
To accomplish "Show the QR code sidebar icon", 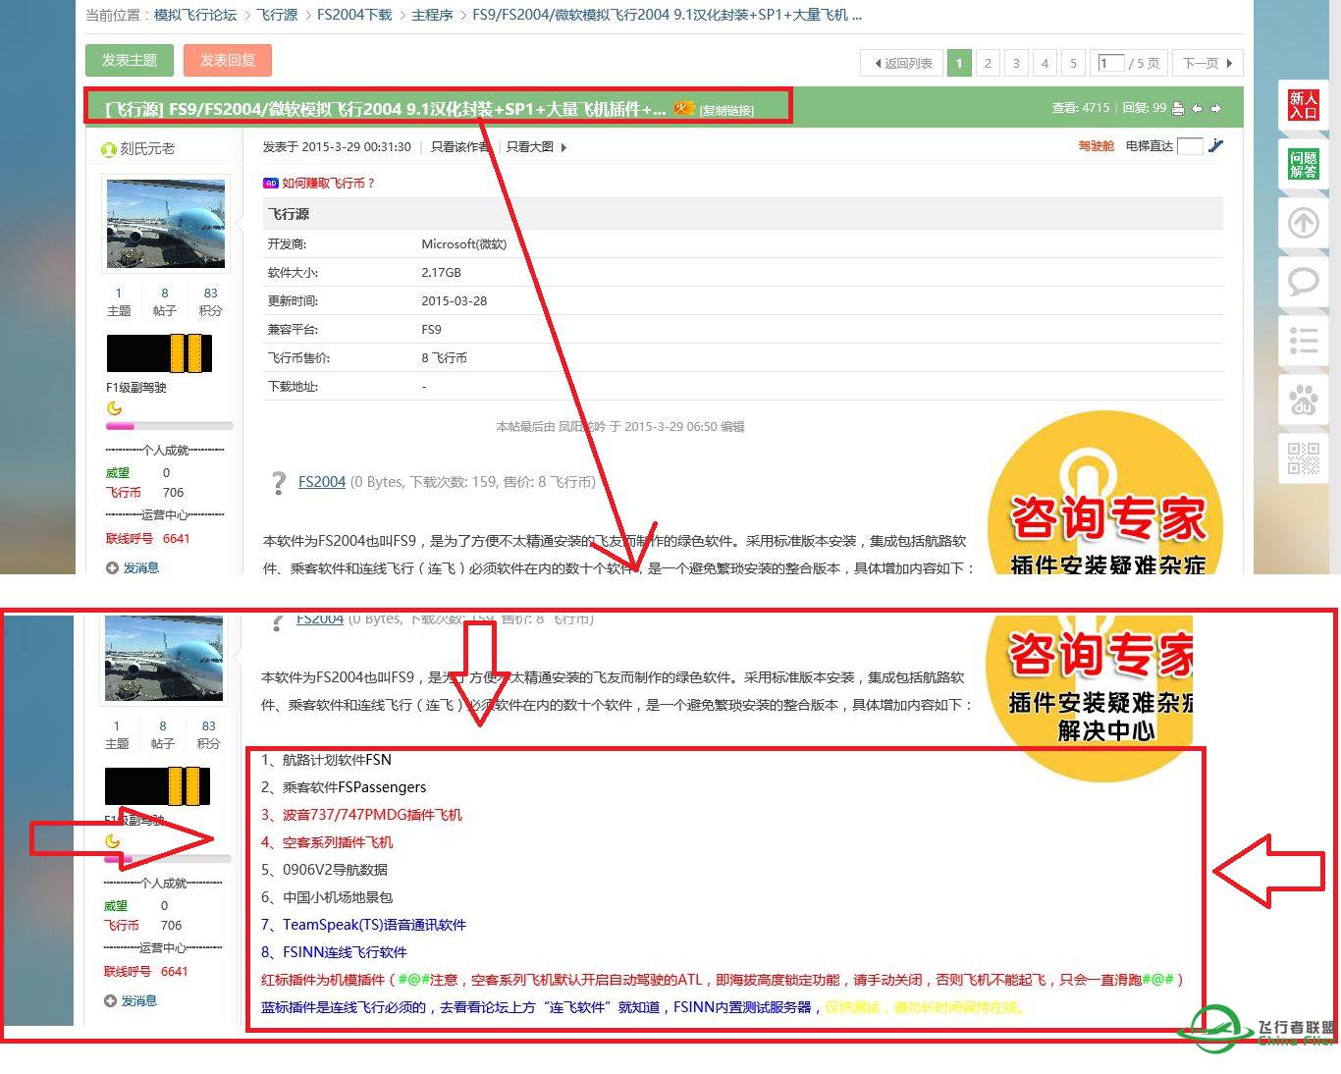I will (x=1304, y=458).
